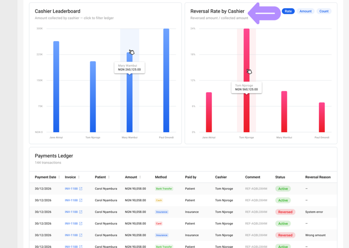Click the Reversed badge in Wrong amount row
The width and height of the screenshot is (349, 248).
tap(285, 235)
